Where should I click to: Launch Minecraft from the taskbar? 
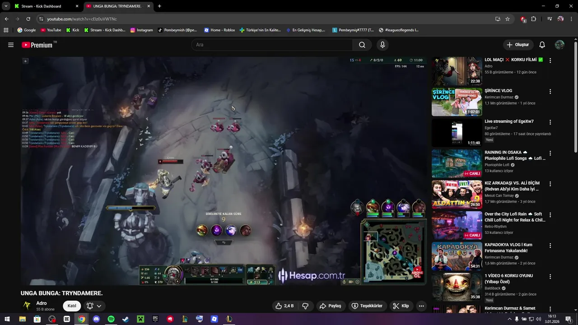[140, 319]
